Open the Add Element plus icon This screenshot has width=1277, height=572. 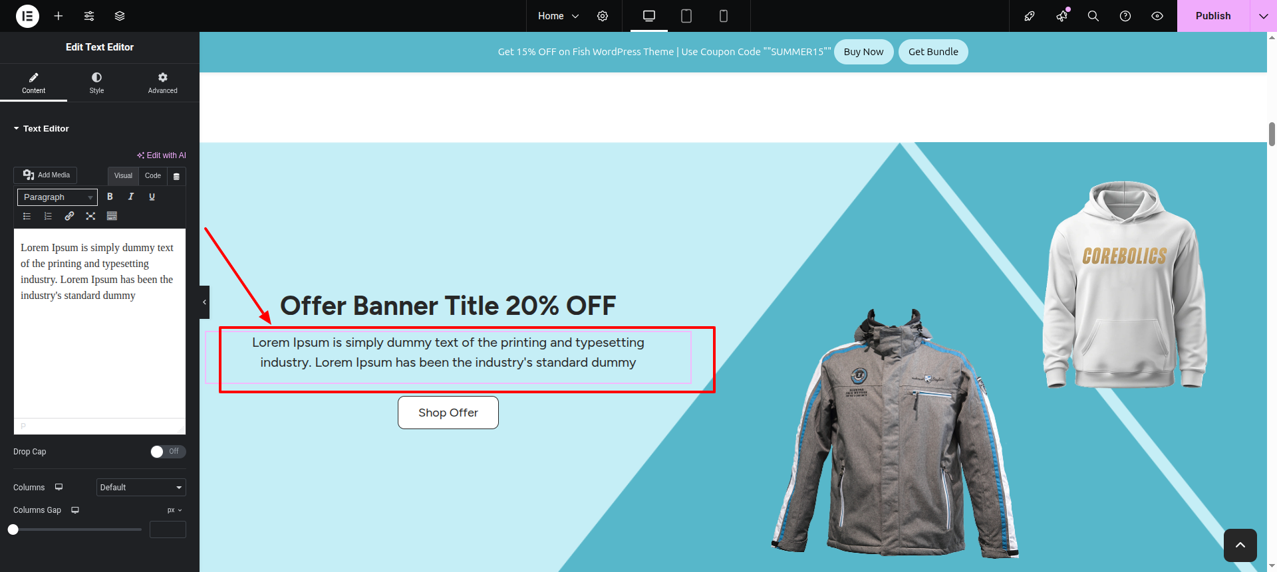(x=59, y=16)
